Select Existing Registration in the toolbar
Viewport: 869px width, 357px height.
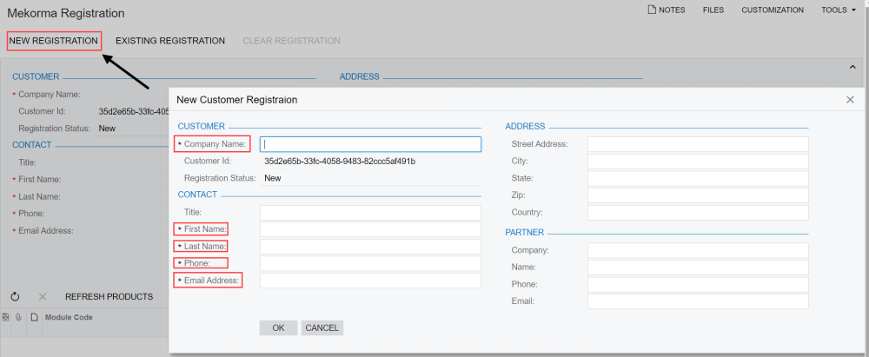170,41
